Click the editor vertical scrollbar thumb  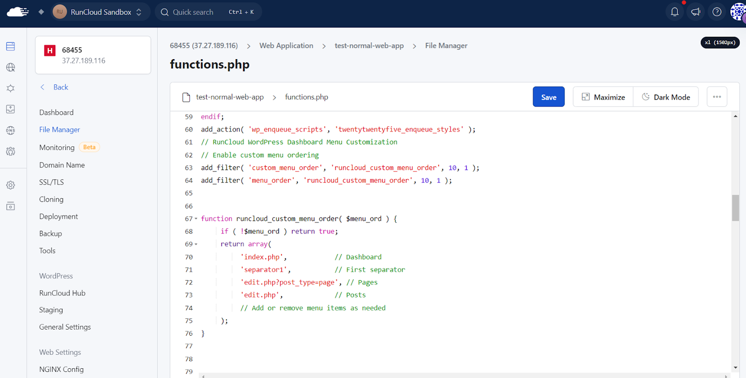click(735, 208)
